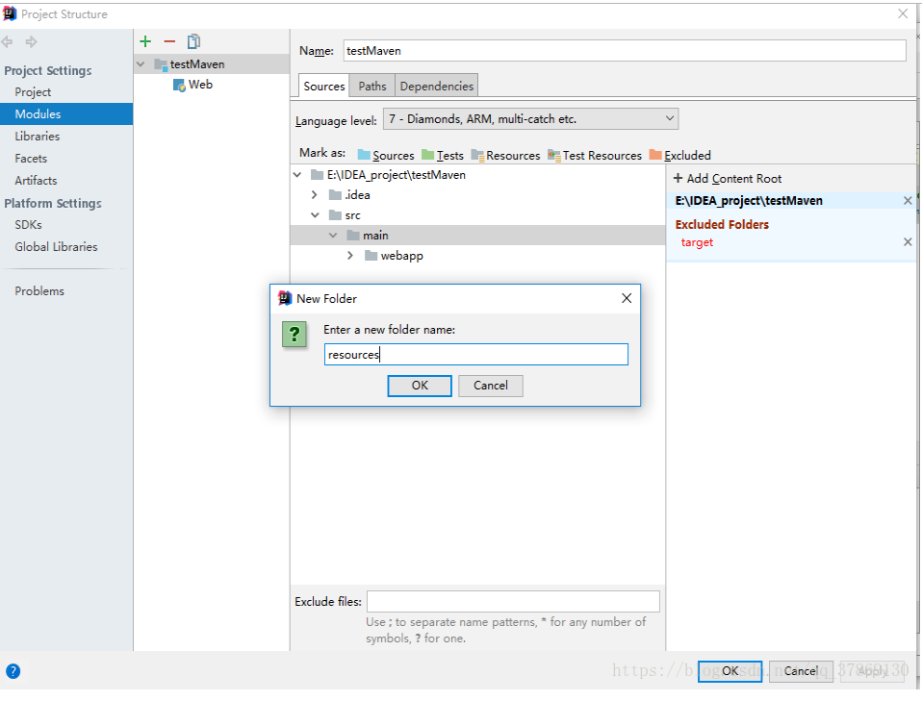Screen dimensions: 922x701
Task: Mark folder as Tests
Action: pyautogui.click(x=442, y=155)
